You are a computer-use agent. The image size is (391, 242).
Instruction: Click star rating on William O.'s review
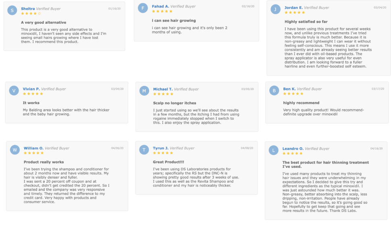(x=34, y=153)
